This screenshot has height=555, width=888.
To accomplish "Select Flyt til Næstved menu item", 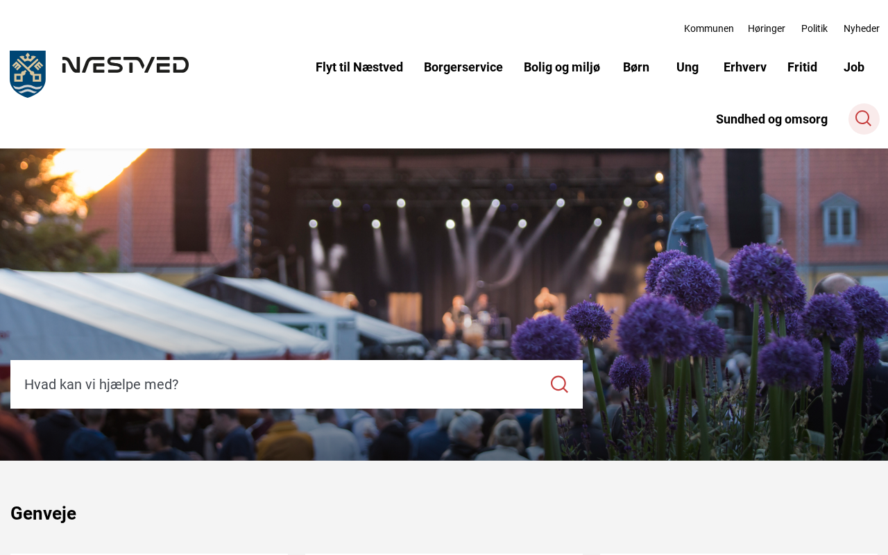I will pyautogui.click(x=359, y=67).
